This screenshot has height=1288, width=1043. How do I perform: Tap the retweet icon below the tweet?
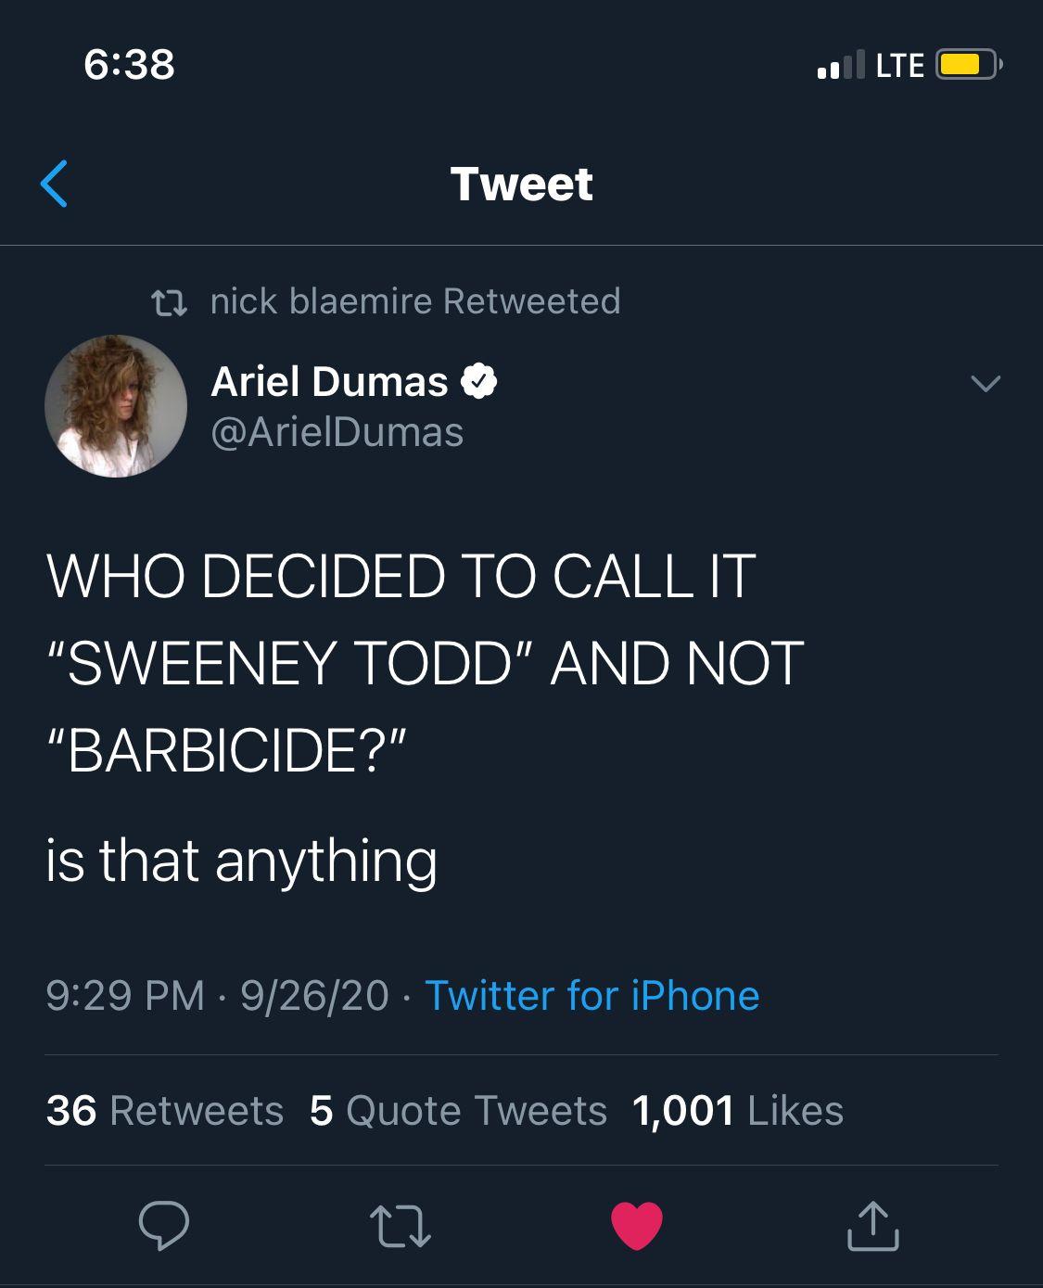pos(401,1226)
